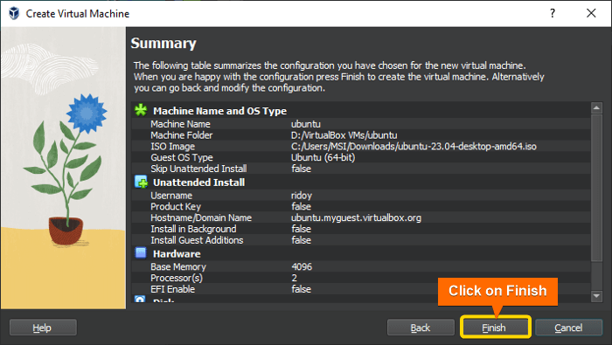The height and width of the screenshot is (345, 612).
Task: Click the green asterisk Machine Name section icon
Action: point(141,110)
